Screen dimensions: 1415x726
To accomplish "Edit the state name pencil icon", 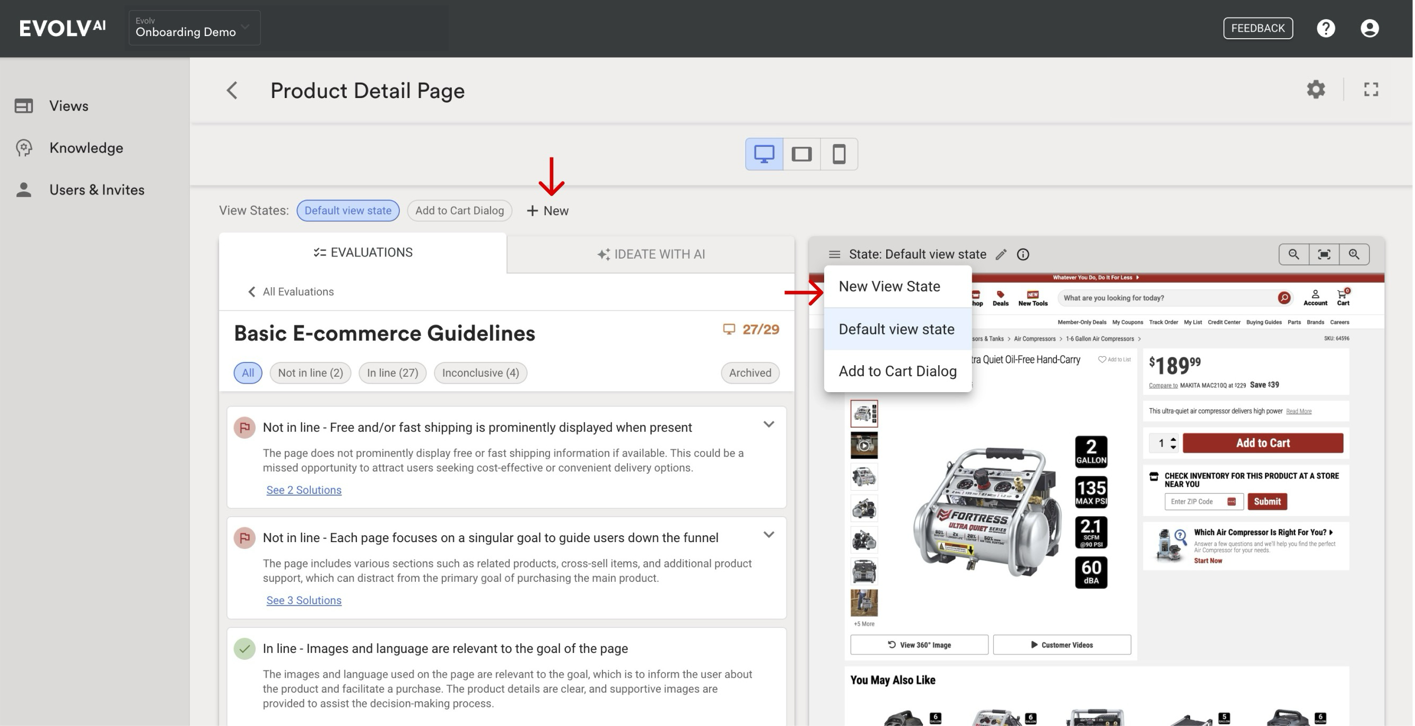I will tap(1001, 254).
